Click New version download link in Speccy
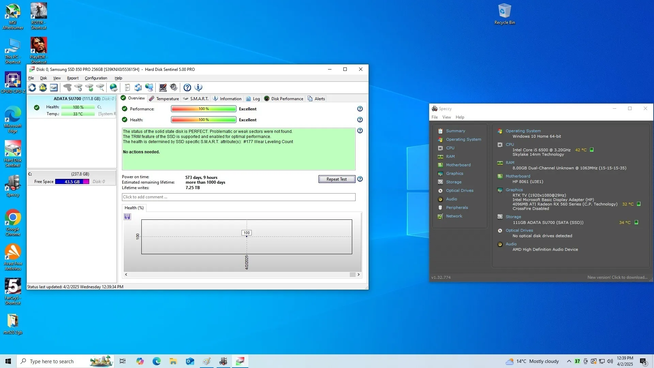Screen dimensions: 654x368 click(x=617, y=277)
